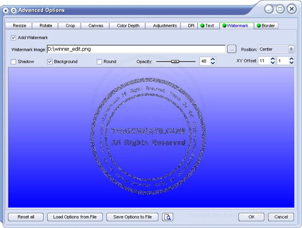Click the Y offset field showing 1
The height and width of the screenshot is (228, 302).
pyautogui.click(x=283, y=61)
